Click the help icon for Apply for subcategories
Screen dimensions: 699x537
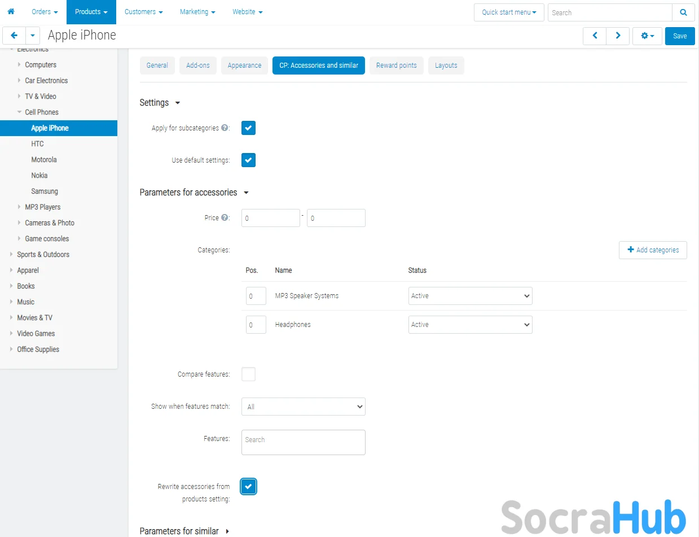[225, 128]
